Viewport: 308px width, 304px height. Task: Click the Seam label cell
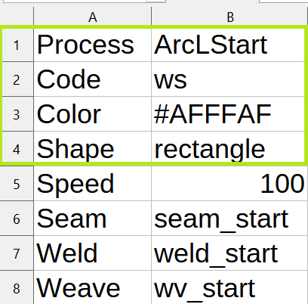click(92, 219)
